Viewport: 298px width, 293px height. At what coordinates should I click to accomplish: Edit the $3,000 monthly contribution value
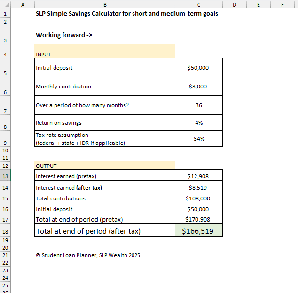[x=199, y=87]
